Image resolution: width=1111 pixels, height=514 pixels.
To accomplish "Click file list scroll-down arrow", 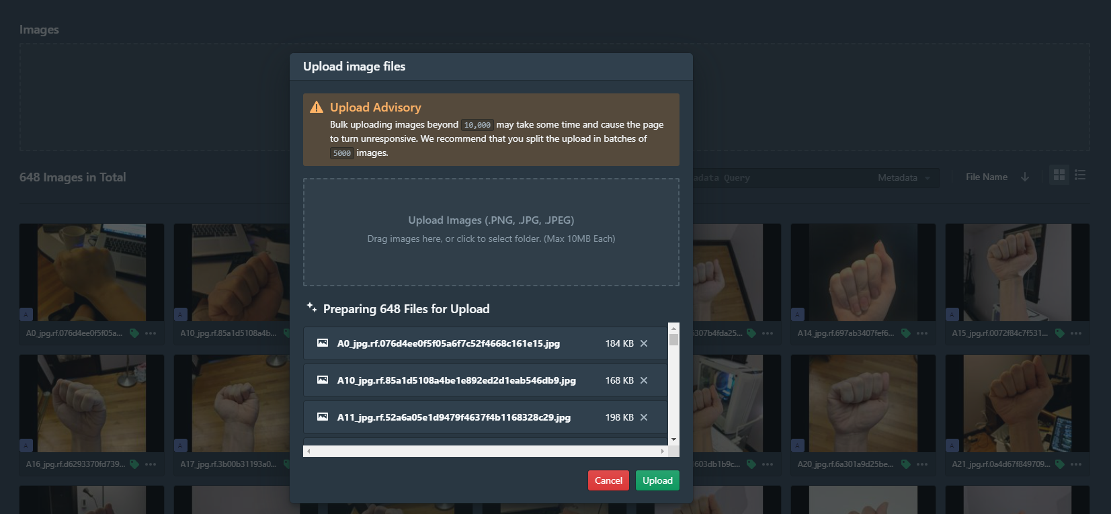I will (x=673, y=439).
